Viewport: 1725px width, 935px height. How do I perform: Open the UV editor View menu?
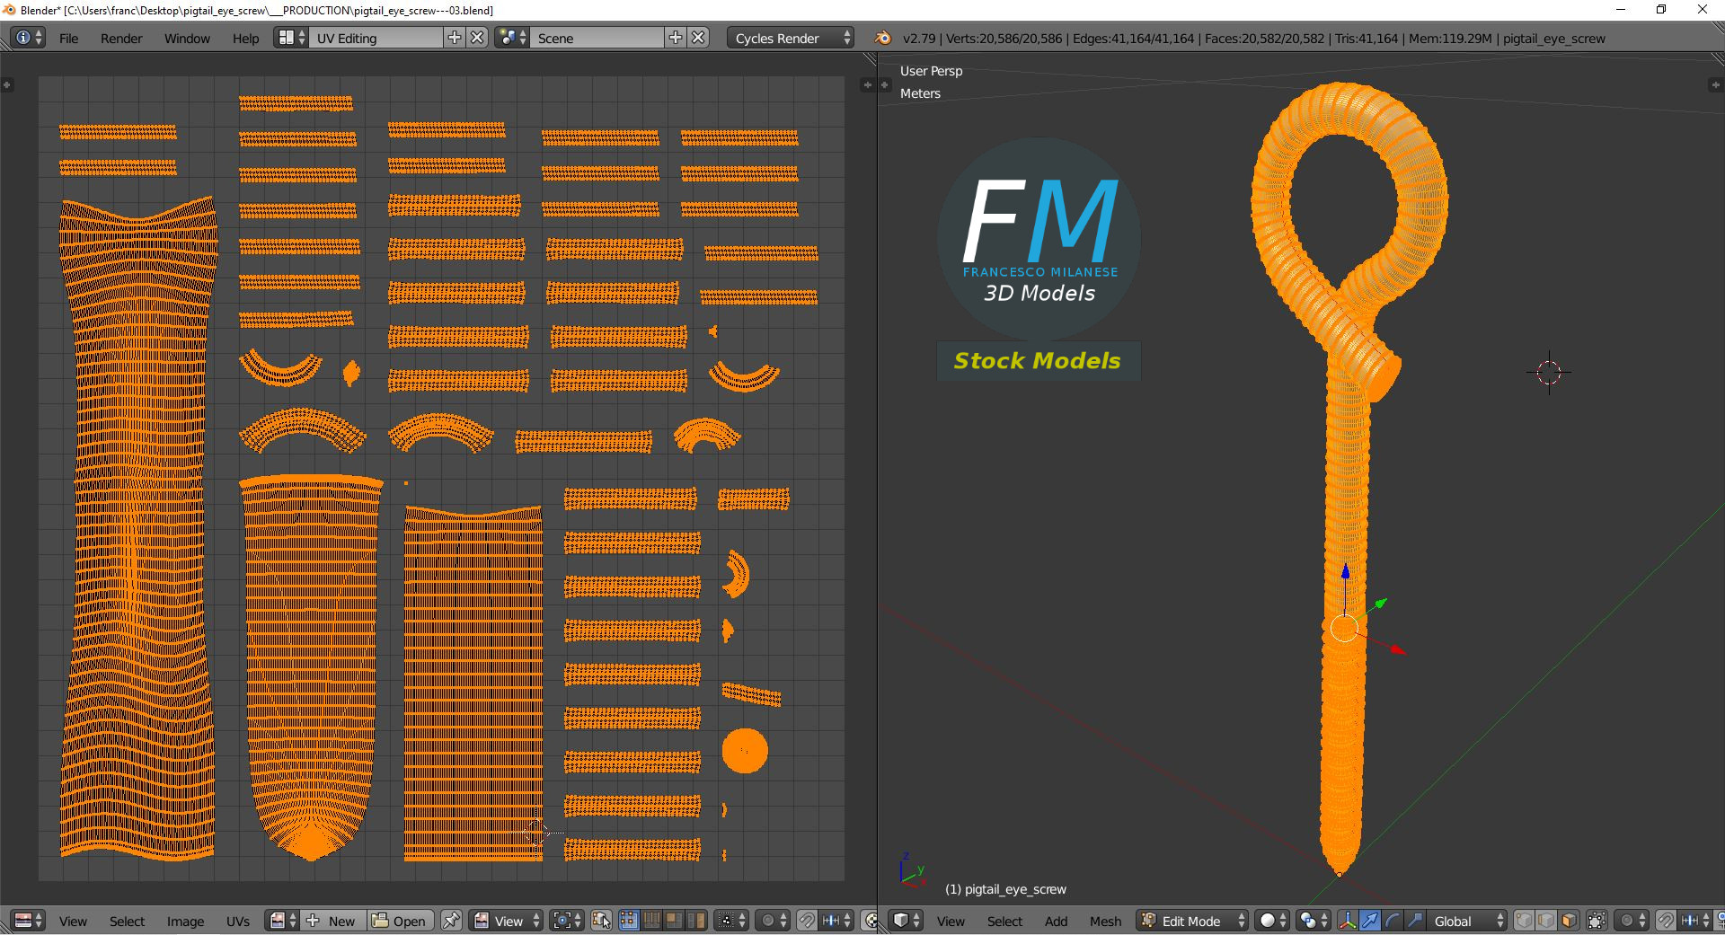pos(73,921)
